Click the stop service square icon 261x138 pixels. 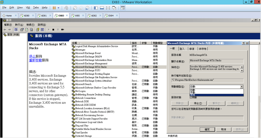(x=53, y=30)
